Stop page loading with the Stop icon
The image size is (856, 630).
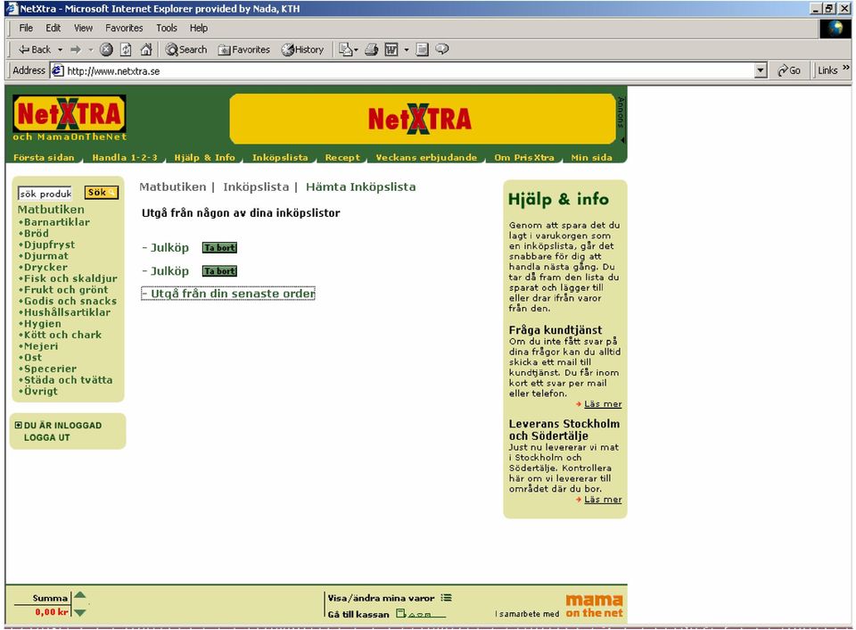click(106, 50)
